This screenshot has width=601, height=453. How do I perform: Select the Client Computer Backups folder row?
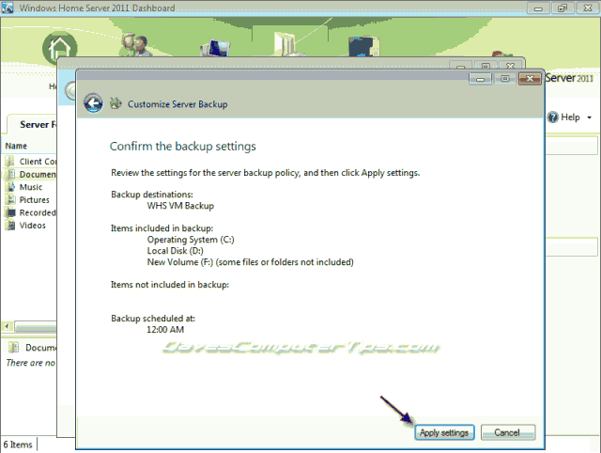(30, 162)
